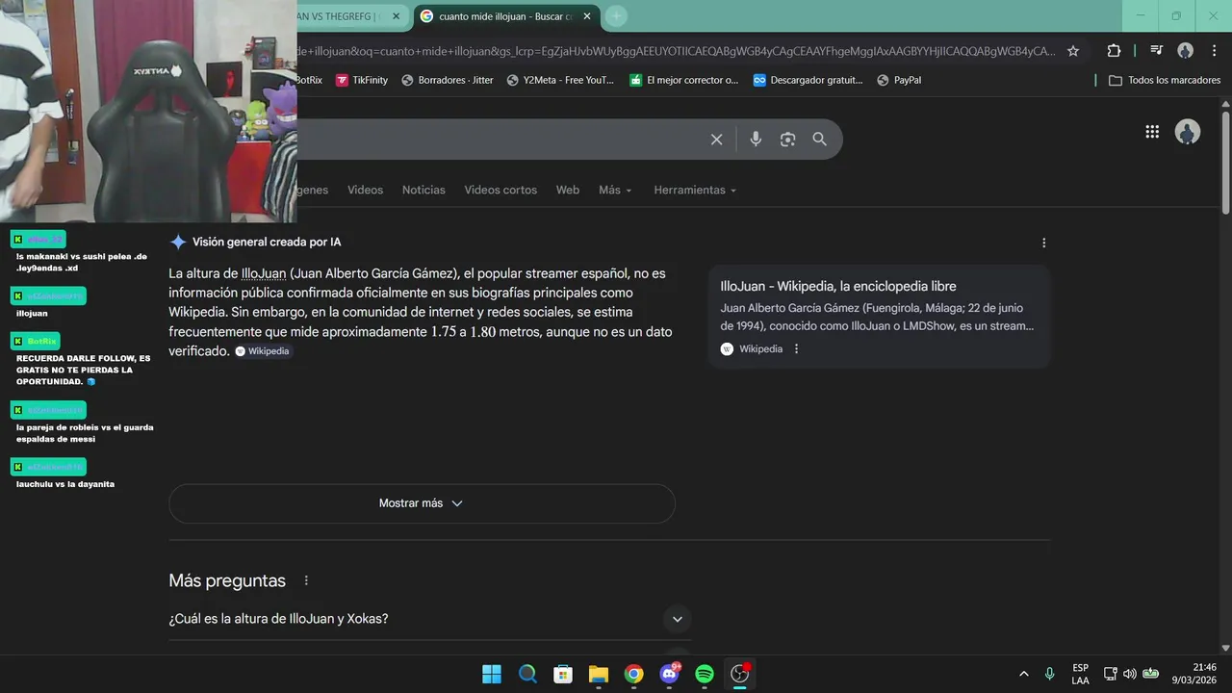Switch to the Videos results tab
The width and height of the screenshot is (1232, 693).
pos(365,190)
